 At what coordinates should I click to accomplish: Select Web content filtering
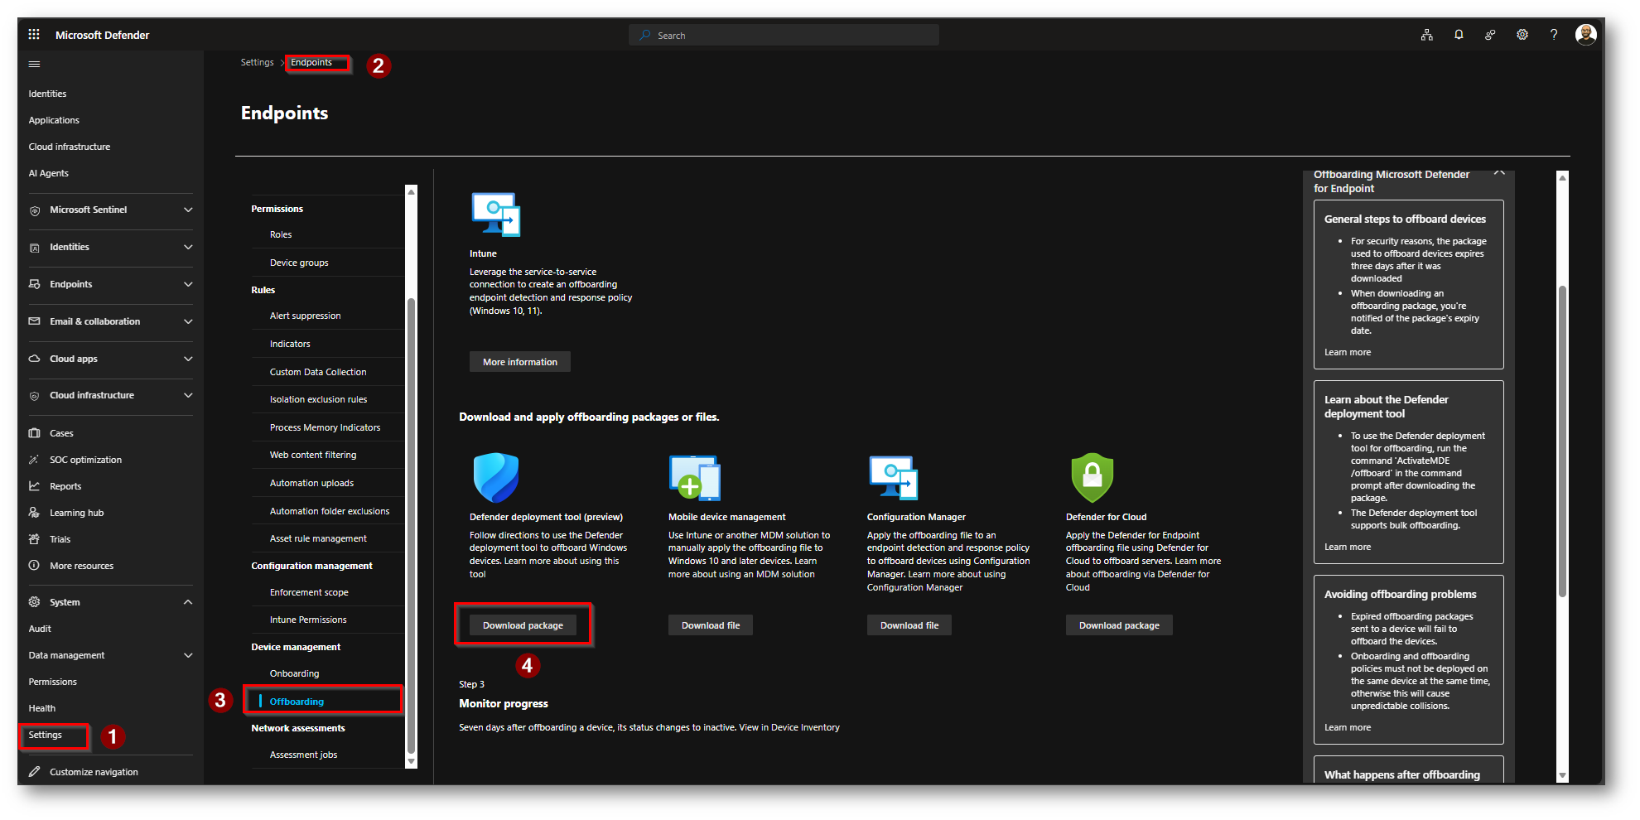click(313, 455)
